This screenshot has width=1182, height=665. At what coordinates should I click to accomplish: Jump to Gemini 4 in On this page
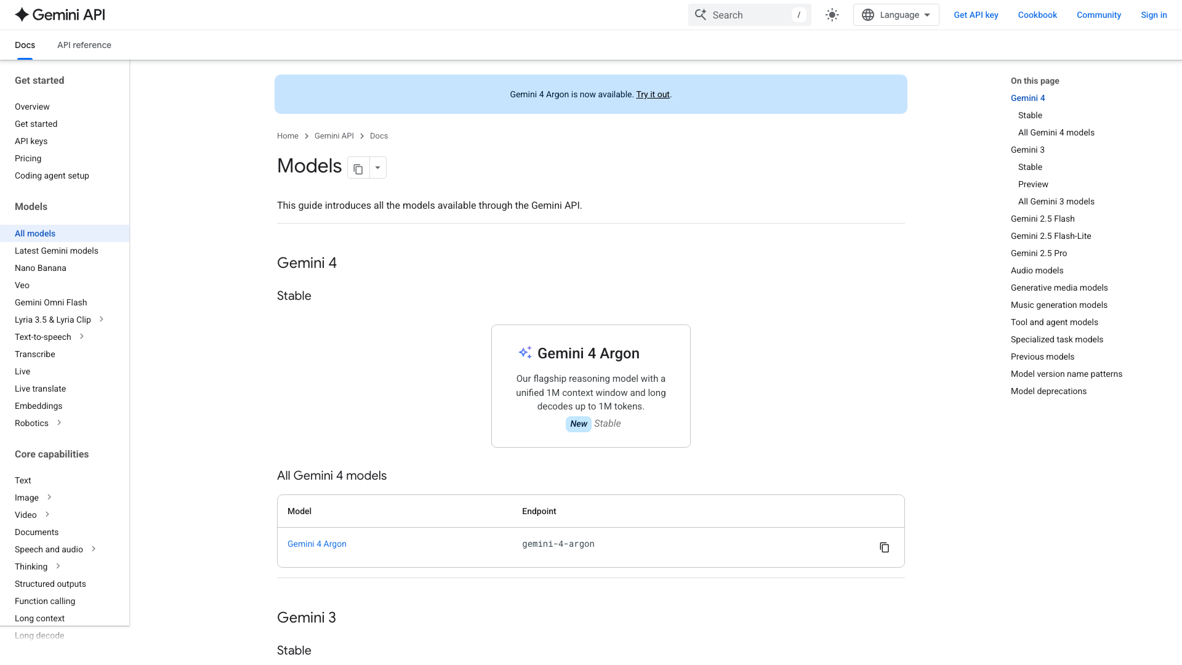(1028, 98)
